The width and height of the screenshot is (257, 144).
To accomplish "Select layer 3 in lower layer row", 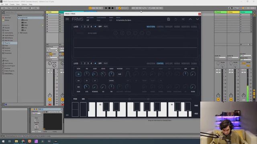I will [x=88, y=63].
